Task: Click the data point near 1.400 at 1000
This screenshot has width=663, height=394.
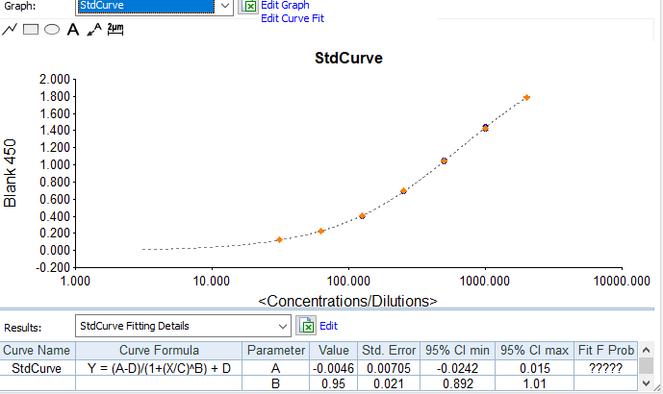Action: (485, 128)
